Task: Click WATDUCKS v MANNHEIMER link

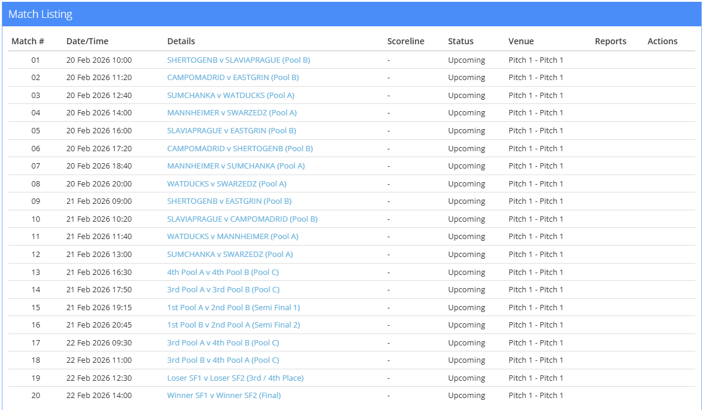Action: [233, 236]
